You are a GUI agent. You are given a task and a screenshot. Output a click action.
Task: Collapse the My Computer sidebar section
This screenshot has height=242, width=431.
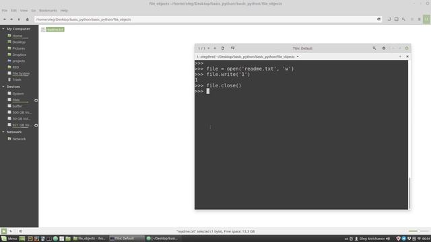click(x=3, y=29)
